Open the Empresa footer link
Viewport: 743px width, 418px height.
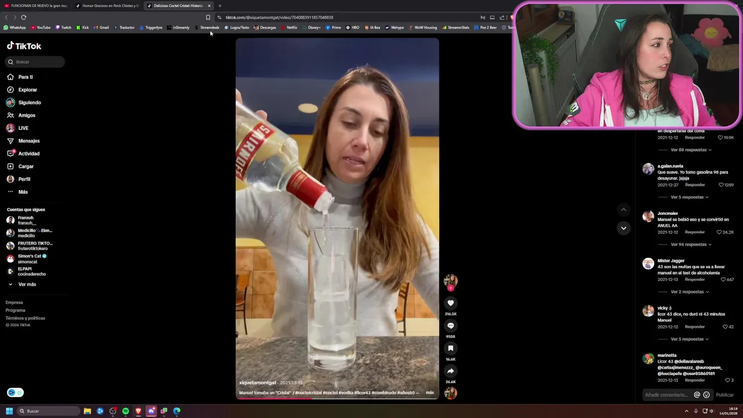pos(15,302)
